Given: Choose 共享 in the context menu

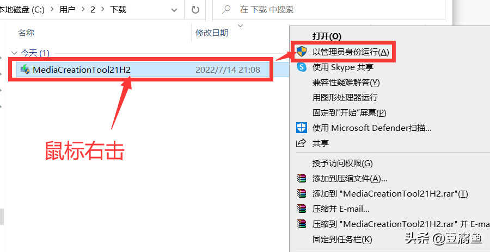Looking at the screenshot, I should pyautogui.click(x=321, y=143).
